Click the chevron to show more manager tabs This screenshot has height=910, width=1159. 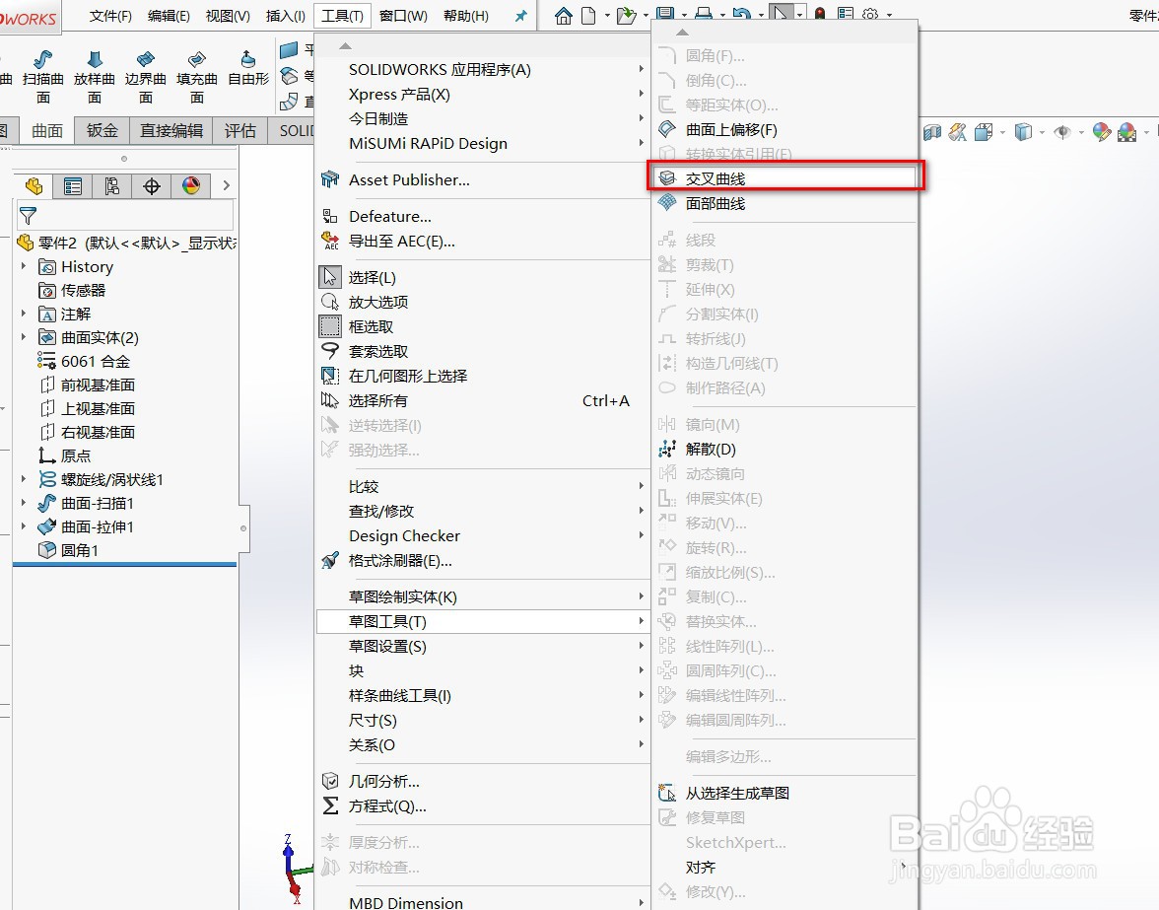coord(227,186)
